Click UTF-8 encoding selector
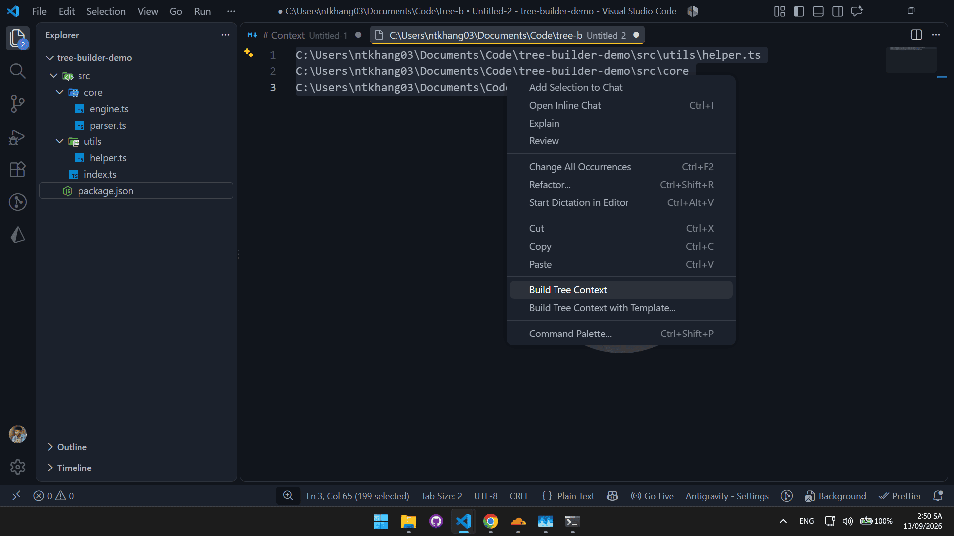Image resolution: width=954 pixels, height=536 pixels. pos(485,496)
